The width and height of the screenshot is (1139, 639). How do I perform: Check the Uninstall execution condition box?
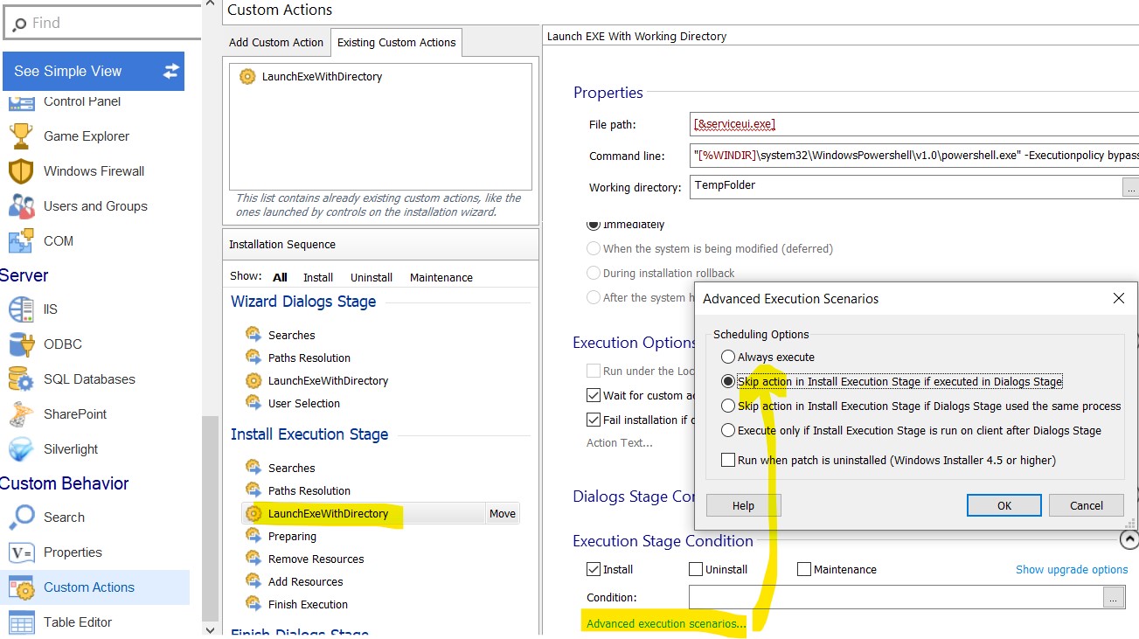(696, 569)
